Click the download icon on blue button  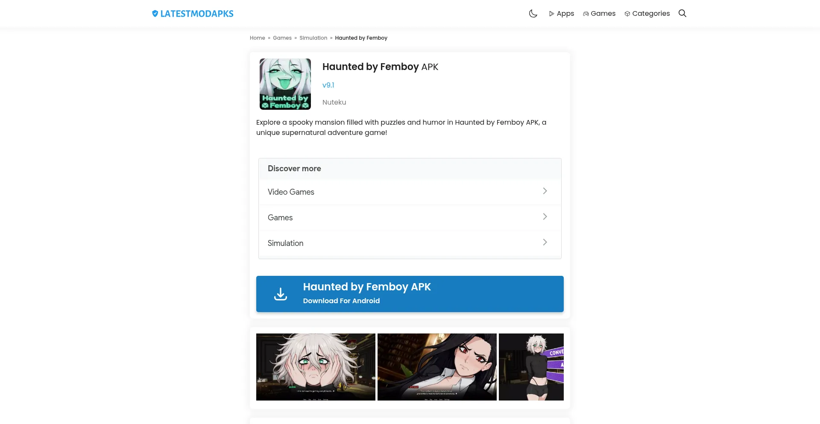(281, 294)
